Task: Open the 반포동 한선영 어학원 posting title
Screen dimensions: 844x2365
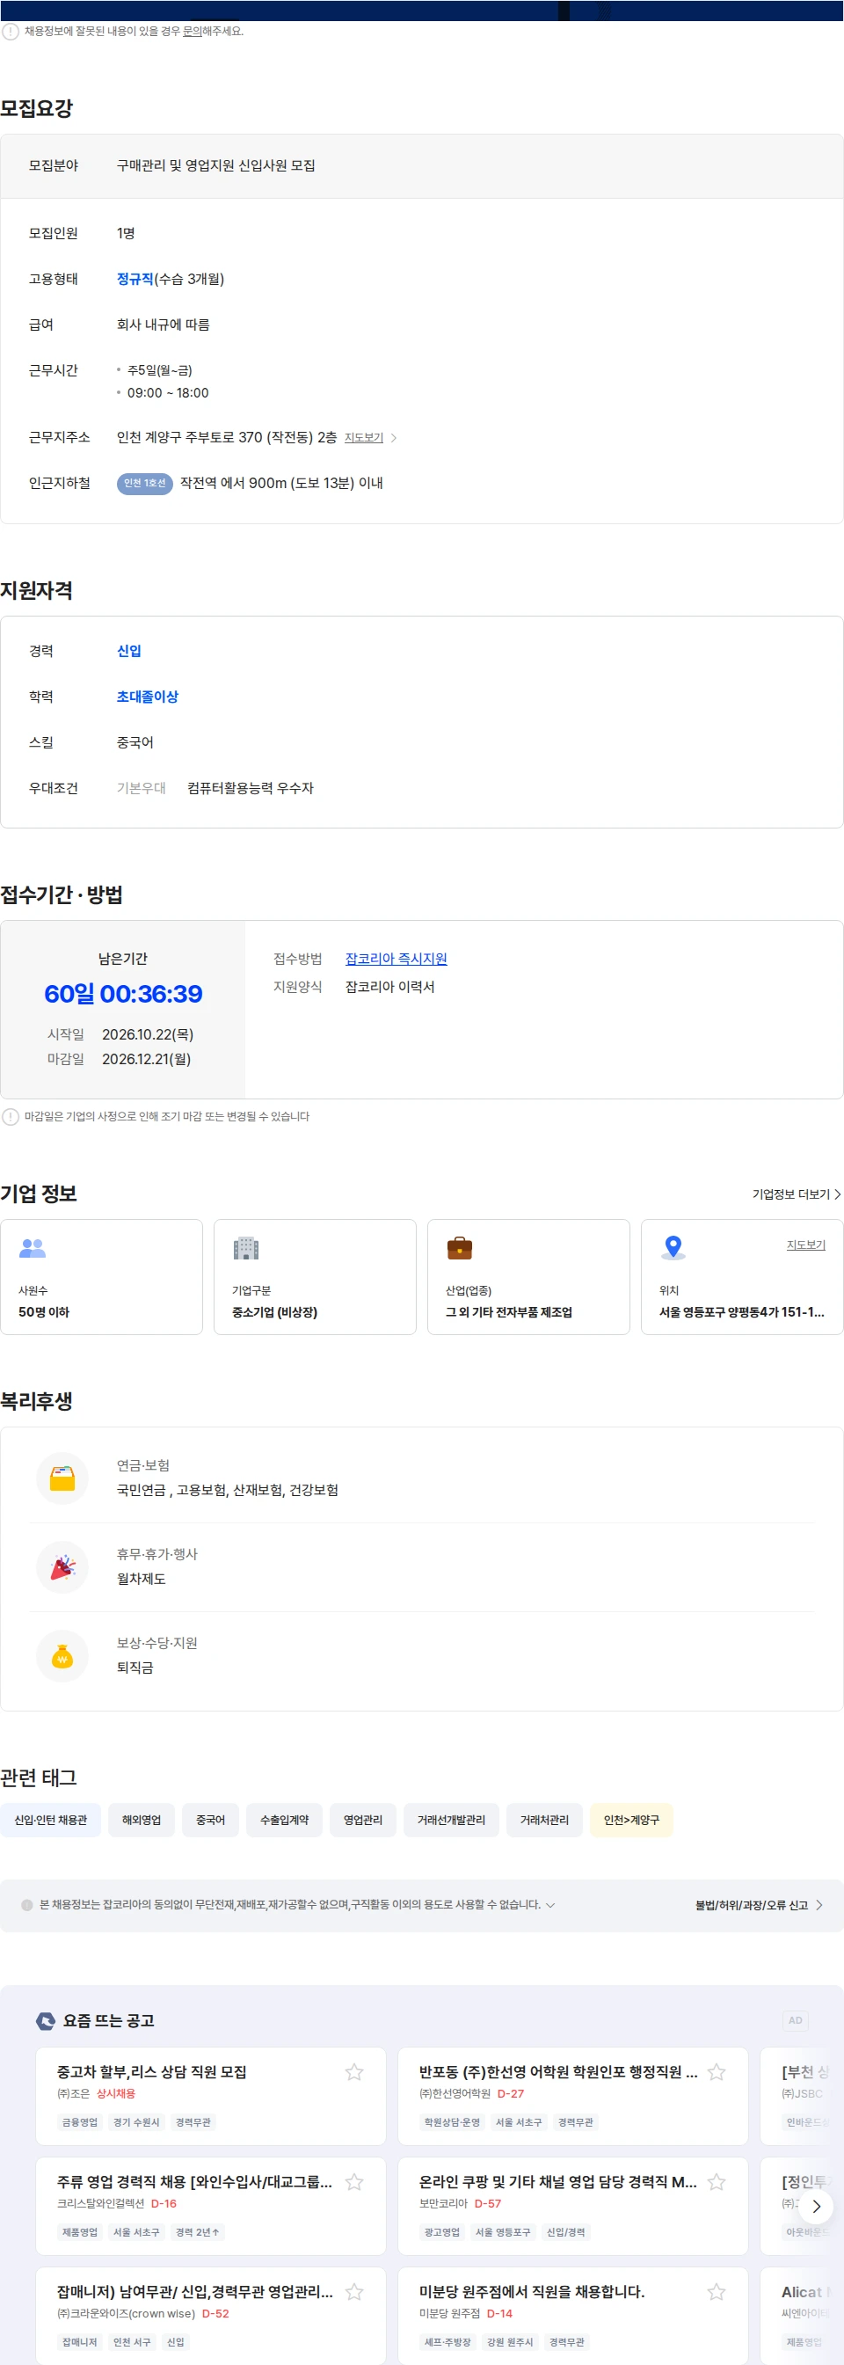Action: (x=558, y=2073)
